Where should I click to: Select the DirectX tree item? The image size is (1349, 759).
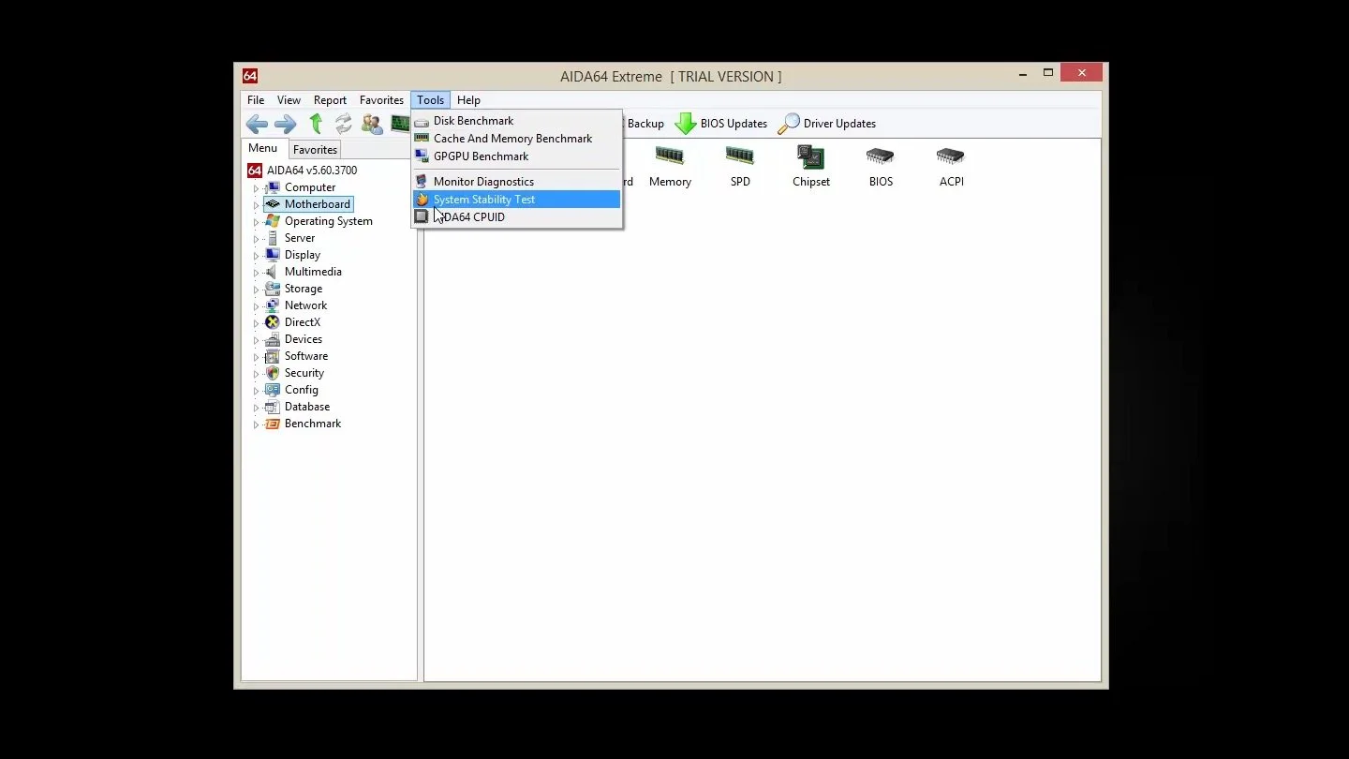coord(302,322)
